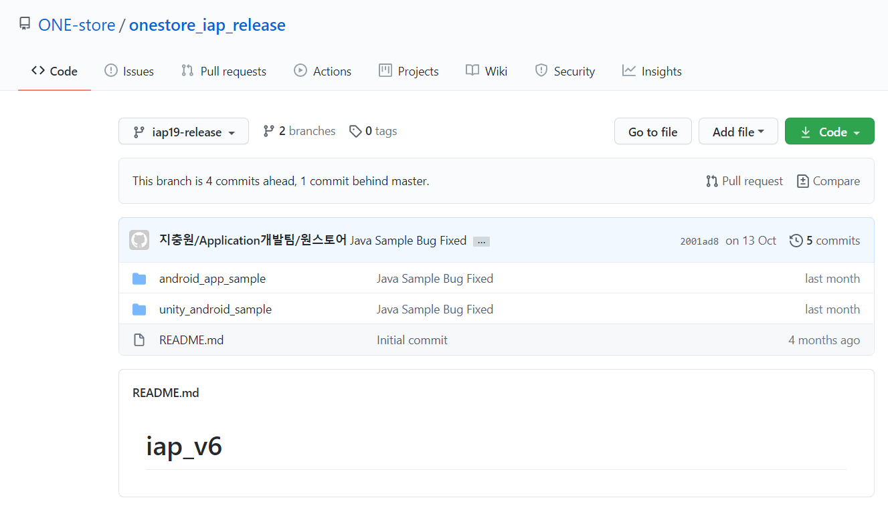Click the branch ahead/behind status text
This screenshot has width=888, height=518.
click(281, 181)
